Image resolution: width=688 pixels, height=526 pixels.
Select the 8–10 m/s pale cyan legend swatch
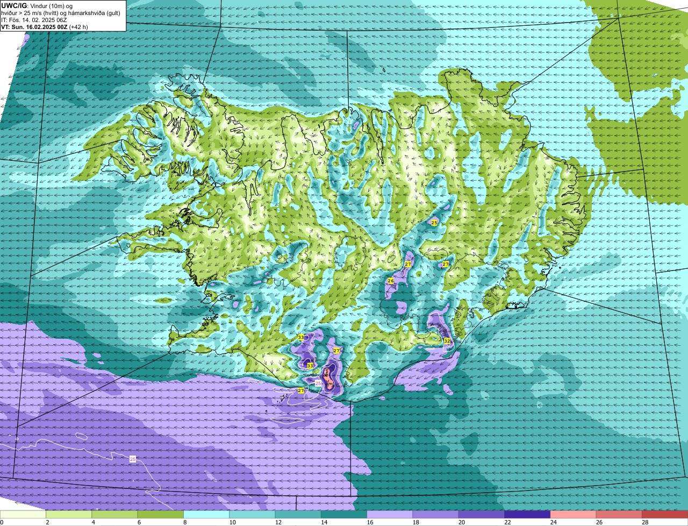(206, 515)
